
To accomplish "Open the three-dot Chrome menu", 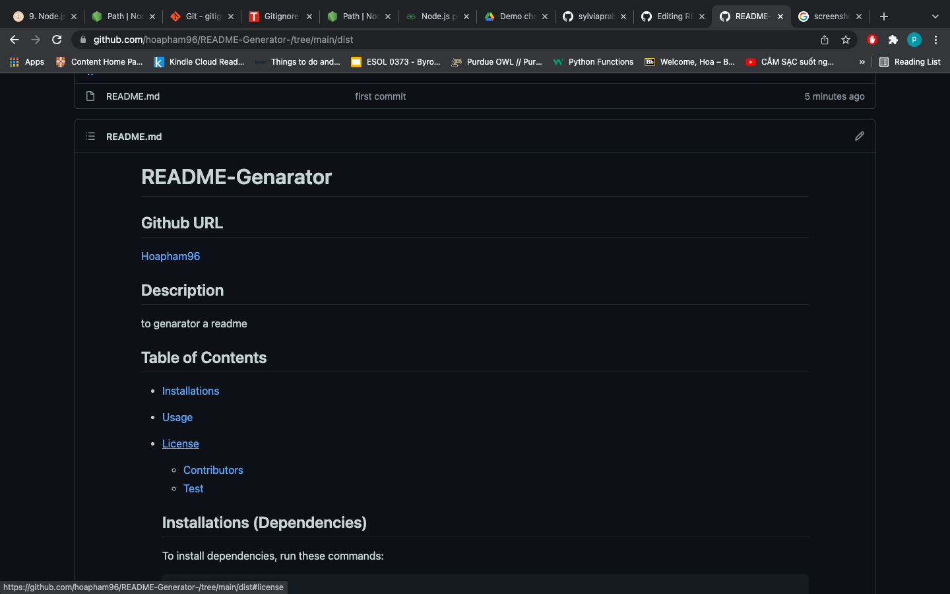I will pyautogui.click(x=936, y=40).
